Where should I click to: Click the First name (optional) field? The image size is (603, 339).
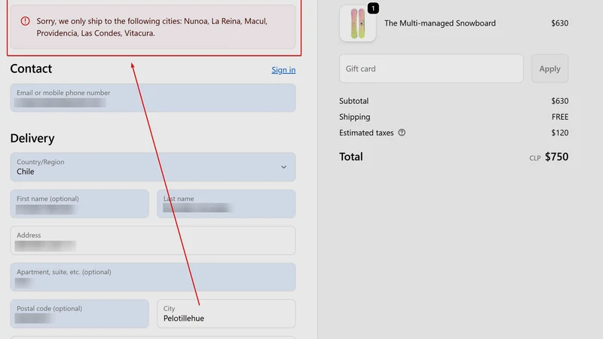[80, 203]
